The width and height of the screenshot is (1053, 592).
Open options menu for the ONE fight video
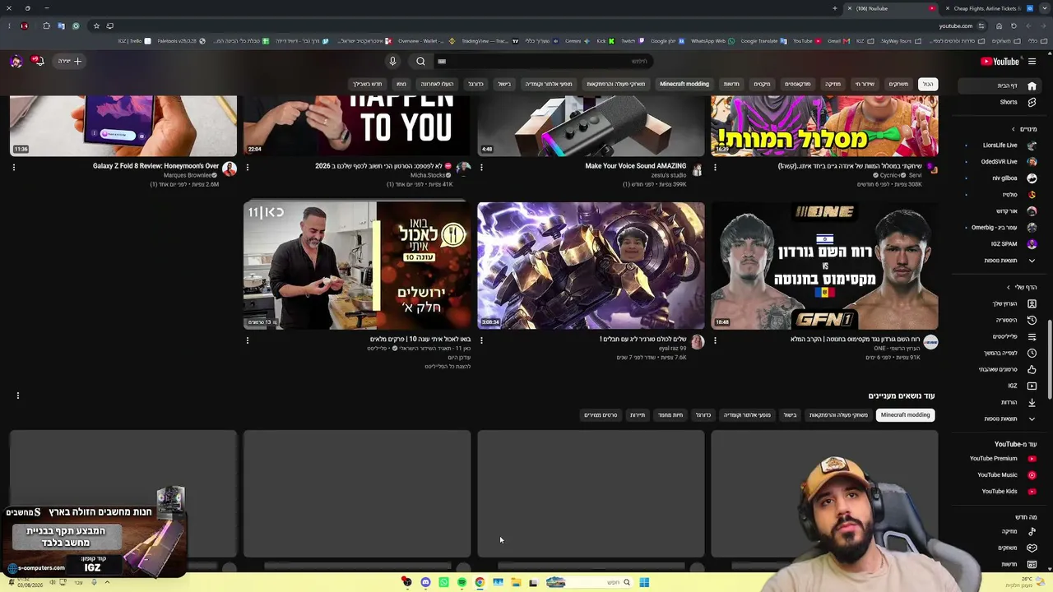715,340
